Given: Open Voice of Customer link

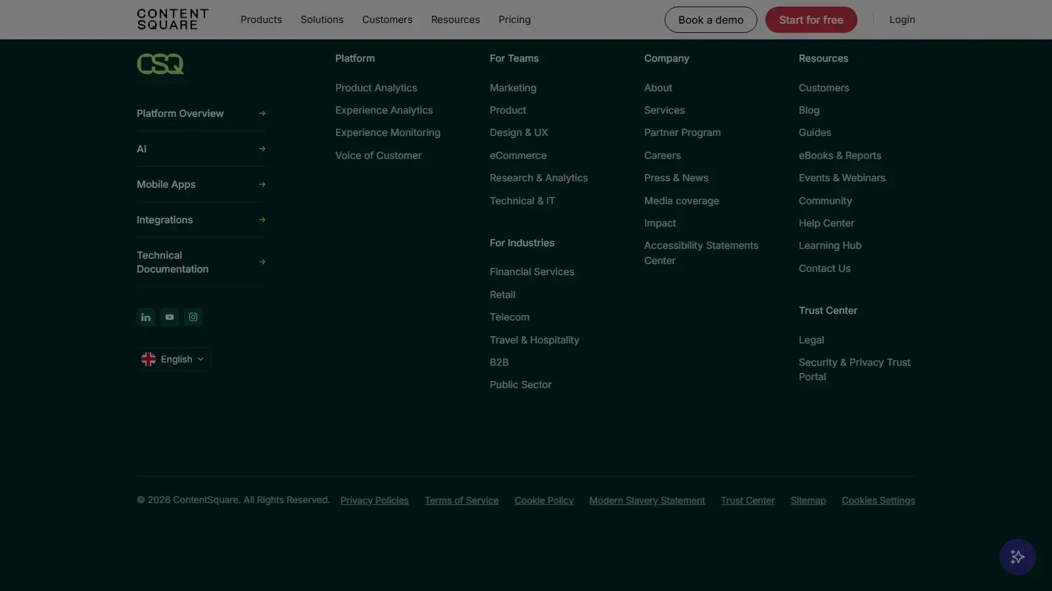Looking at the screenshot, I should click(379, 156).
